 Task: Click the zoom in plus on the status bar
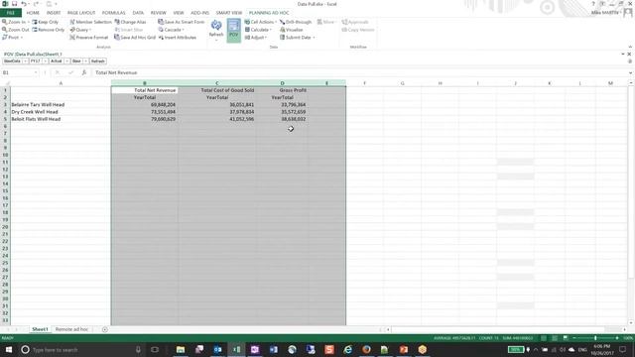tap(617, 338)
